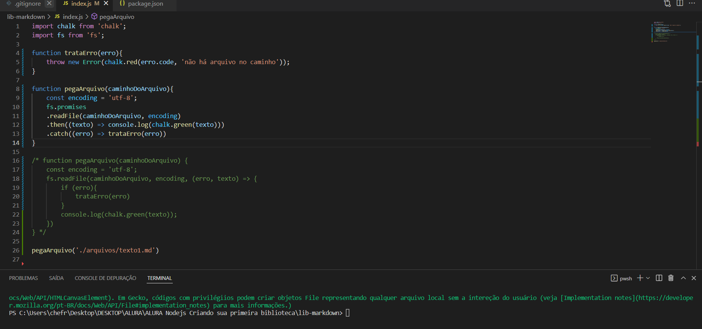Open the terminal launch profile dropdown arrow
The width and height of the screenshot is (702, 329).
click(648, 278)
